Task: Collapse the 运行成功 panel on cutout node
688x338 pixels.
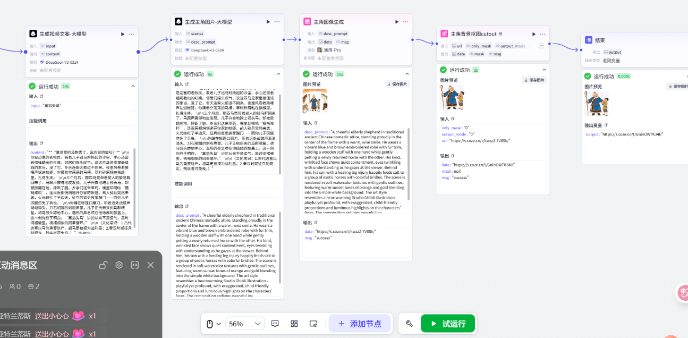Action: pos(544,69)
